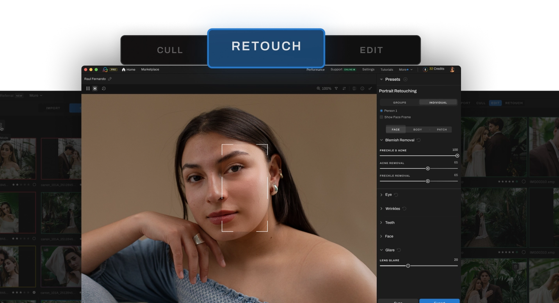Collapse the Blemish Removal section
This screenshot has height=303, width=559.
click(381, 140)
